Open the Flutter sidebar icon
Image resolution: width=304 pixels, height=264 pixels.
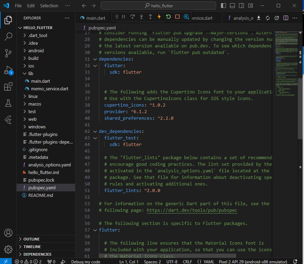pyautogui.click(x=8, y=120)
